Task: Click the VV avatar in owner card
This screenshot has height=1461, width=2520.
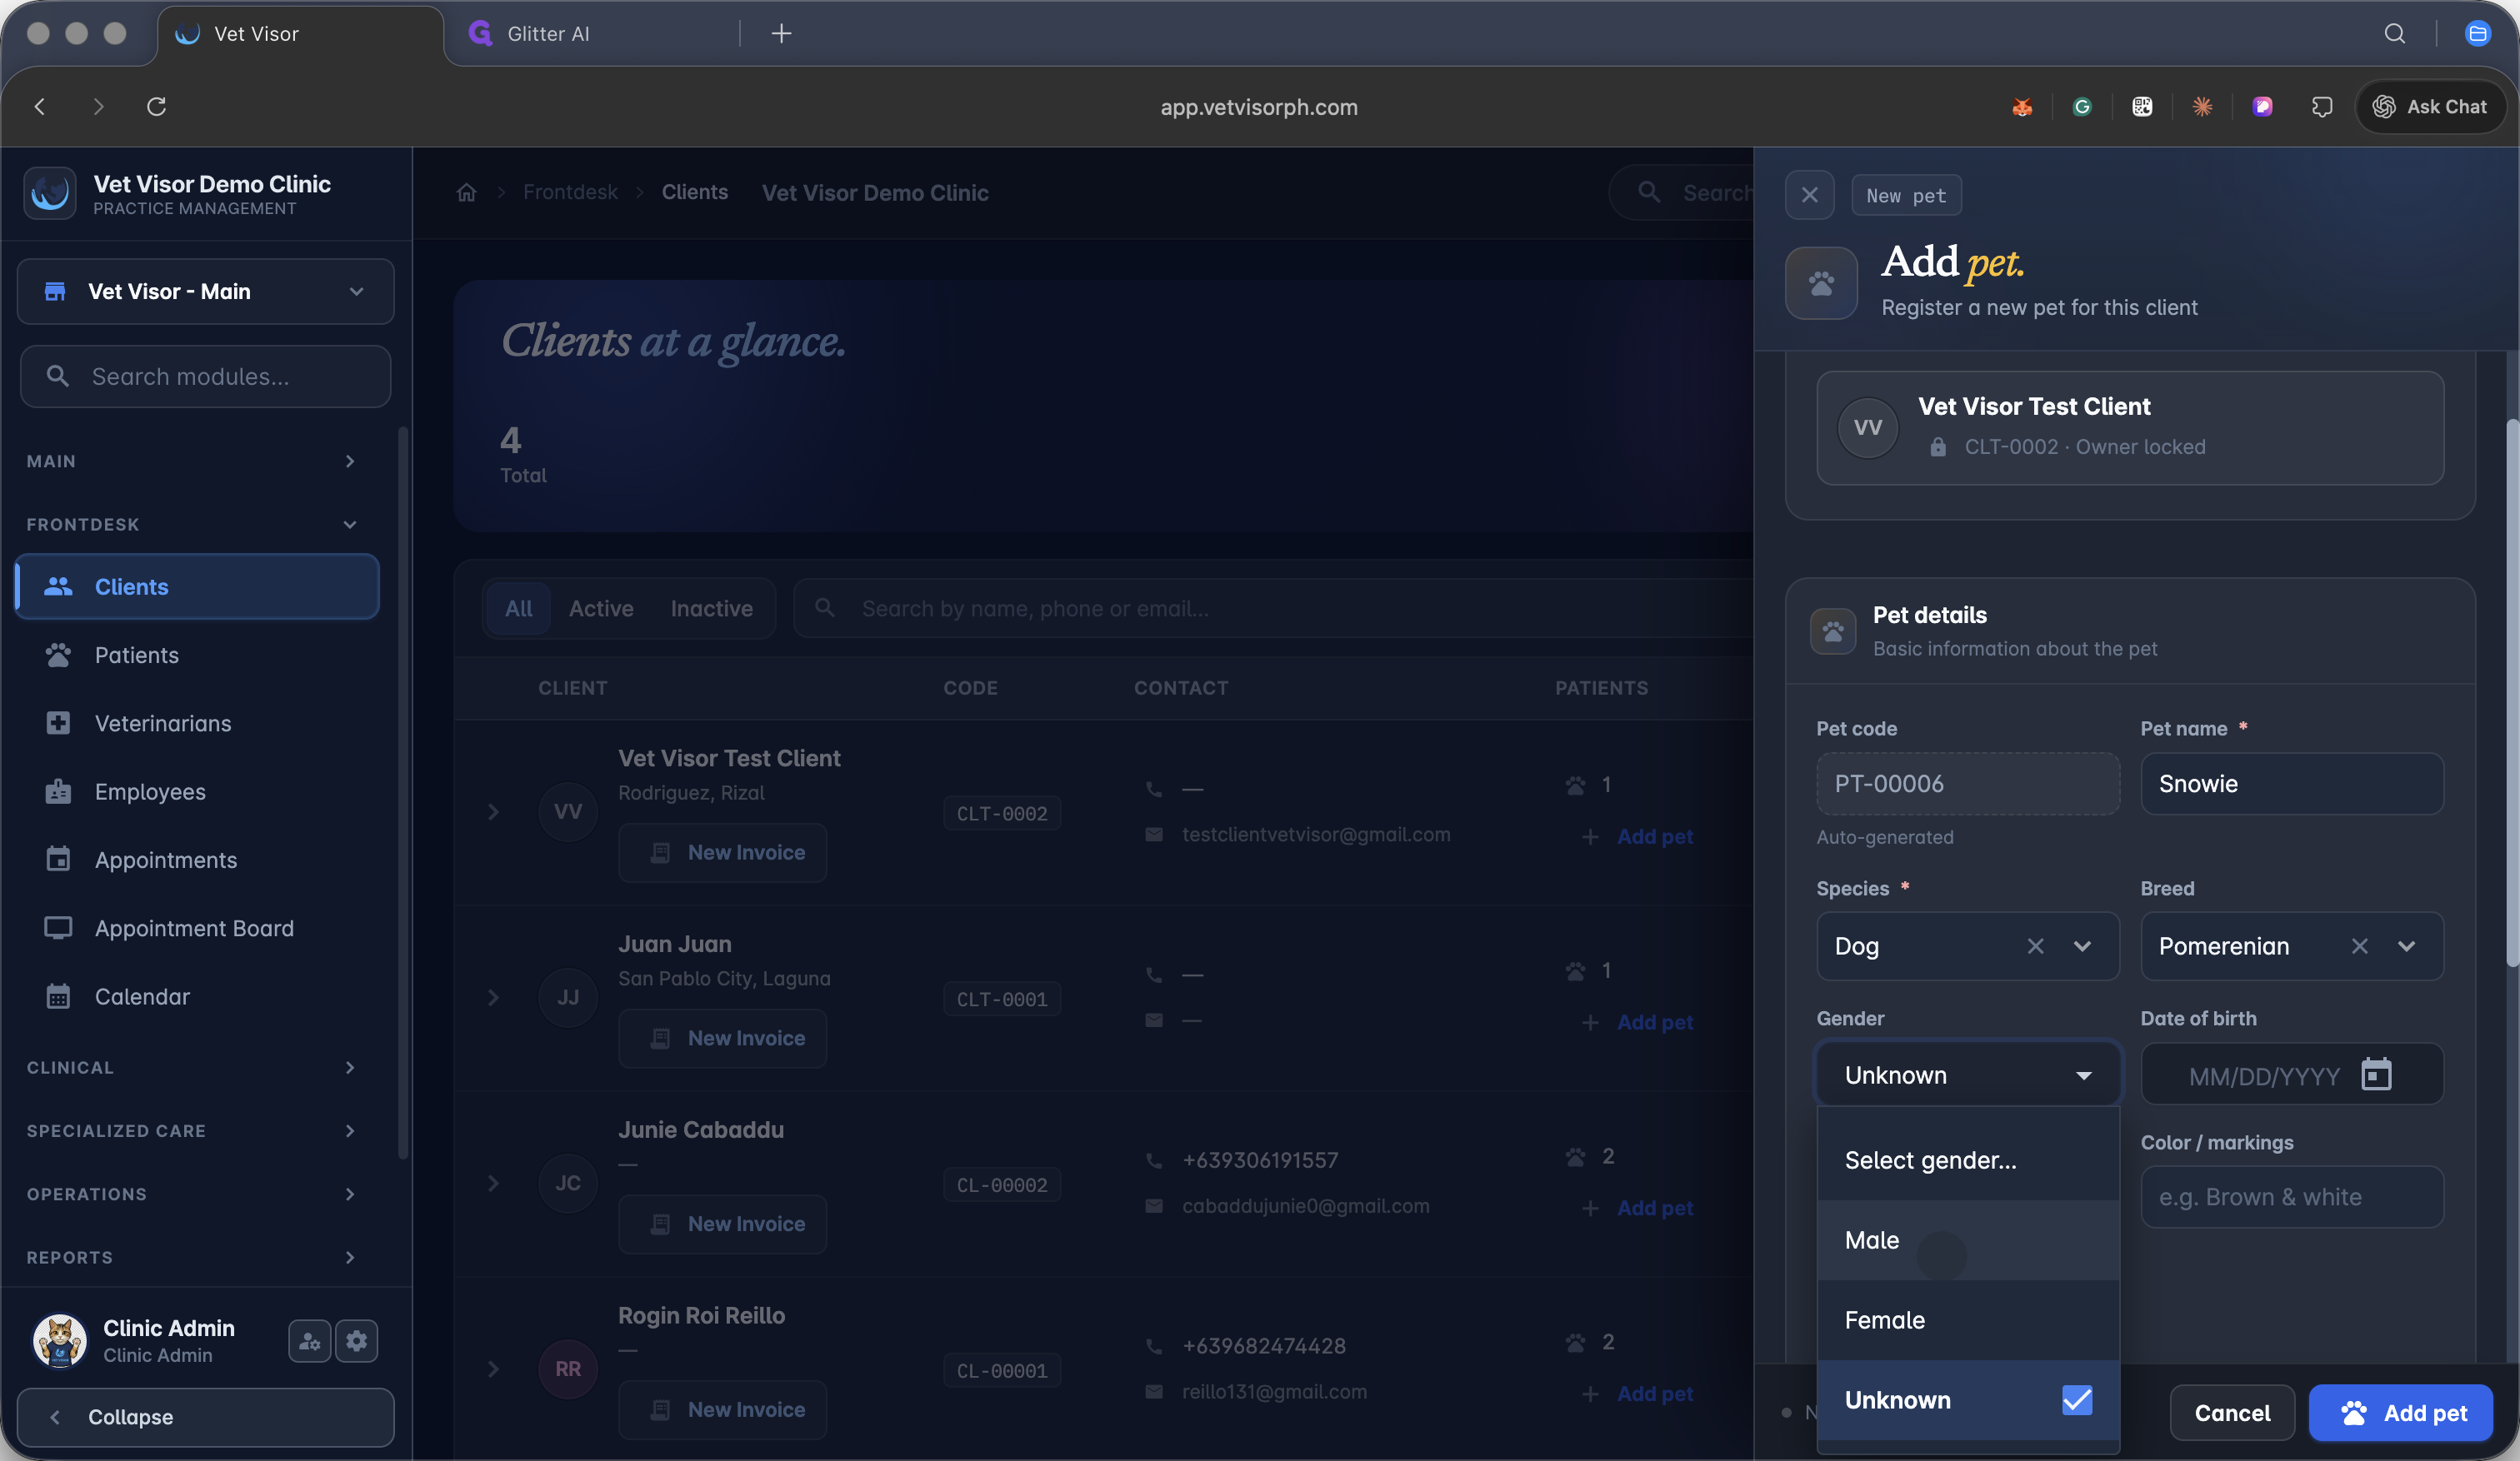Action: (1867, 427)
